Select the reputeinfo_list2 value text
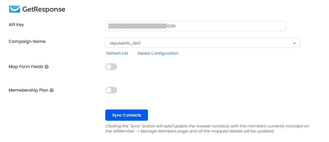 125,43
